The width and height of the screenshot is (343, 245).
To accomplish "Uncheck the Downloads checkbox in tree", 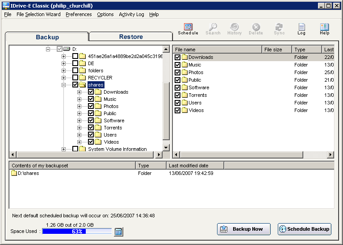I will [x=91, y=92].
